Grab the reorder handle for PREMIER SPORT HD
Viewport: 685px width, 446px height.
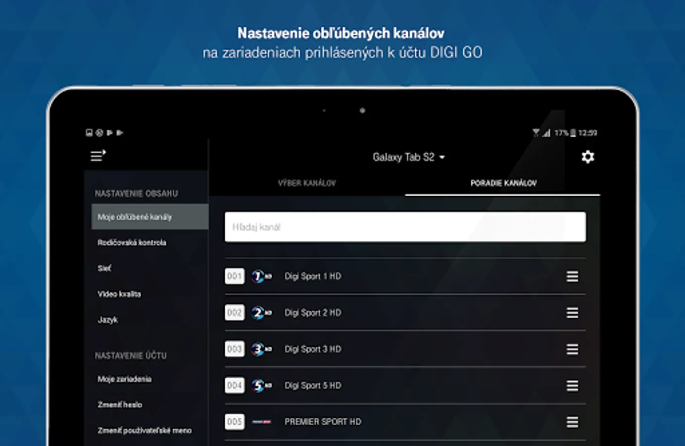pyautogui.click(x=572, y=422)
